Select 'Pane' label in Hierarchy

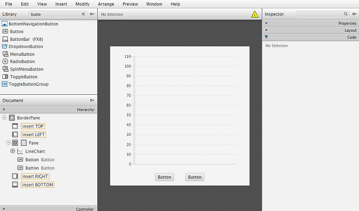(x=33, y=143)
